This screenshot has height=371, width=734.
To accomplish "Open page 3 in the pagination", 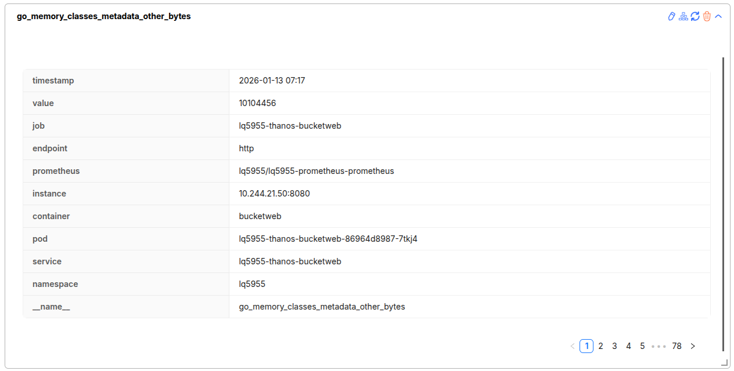I will pyautogui.click(x=614, y=346).
